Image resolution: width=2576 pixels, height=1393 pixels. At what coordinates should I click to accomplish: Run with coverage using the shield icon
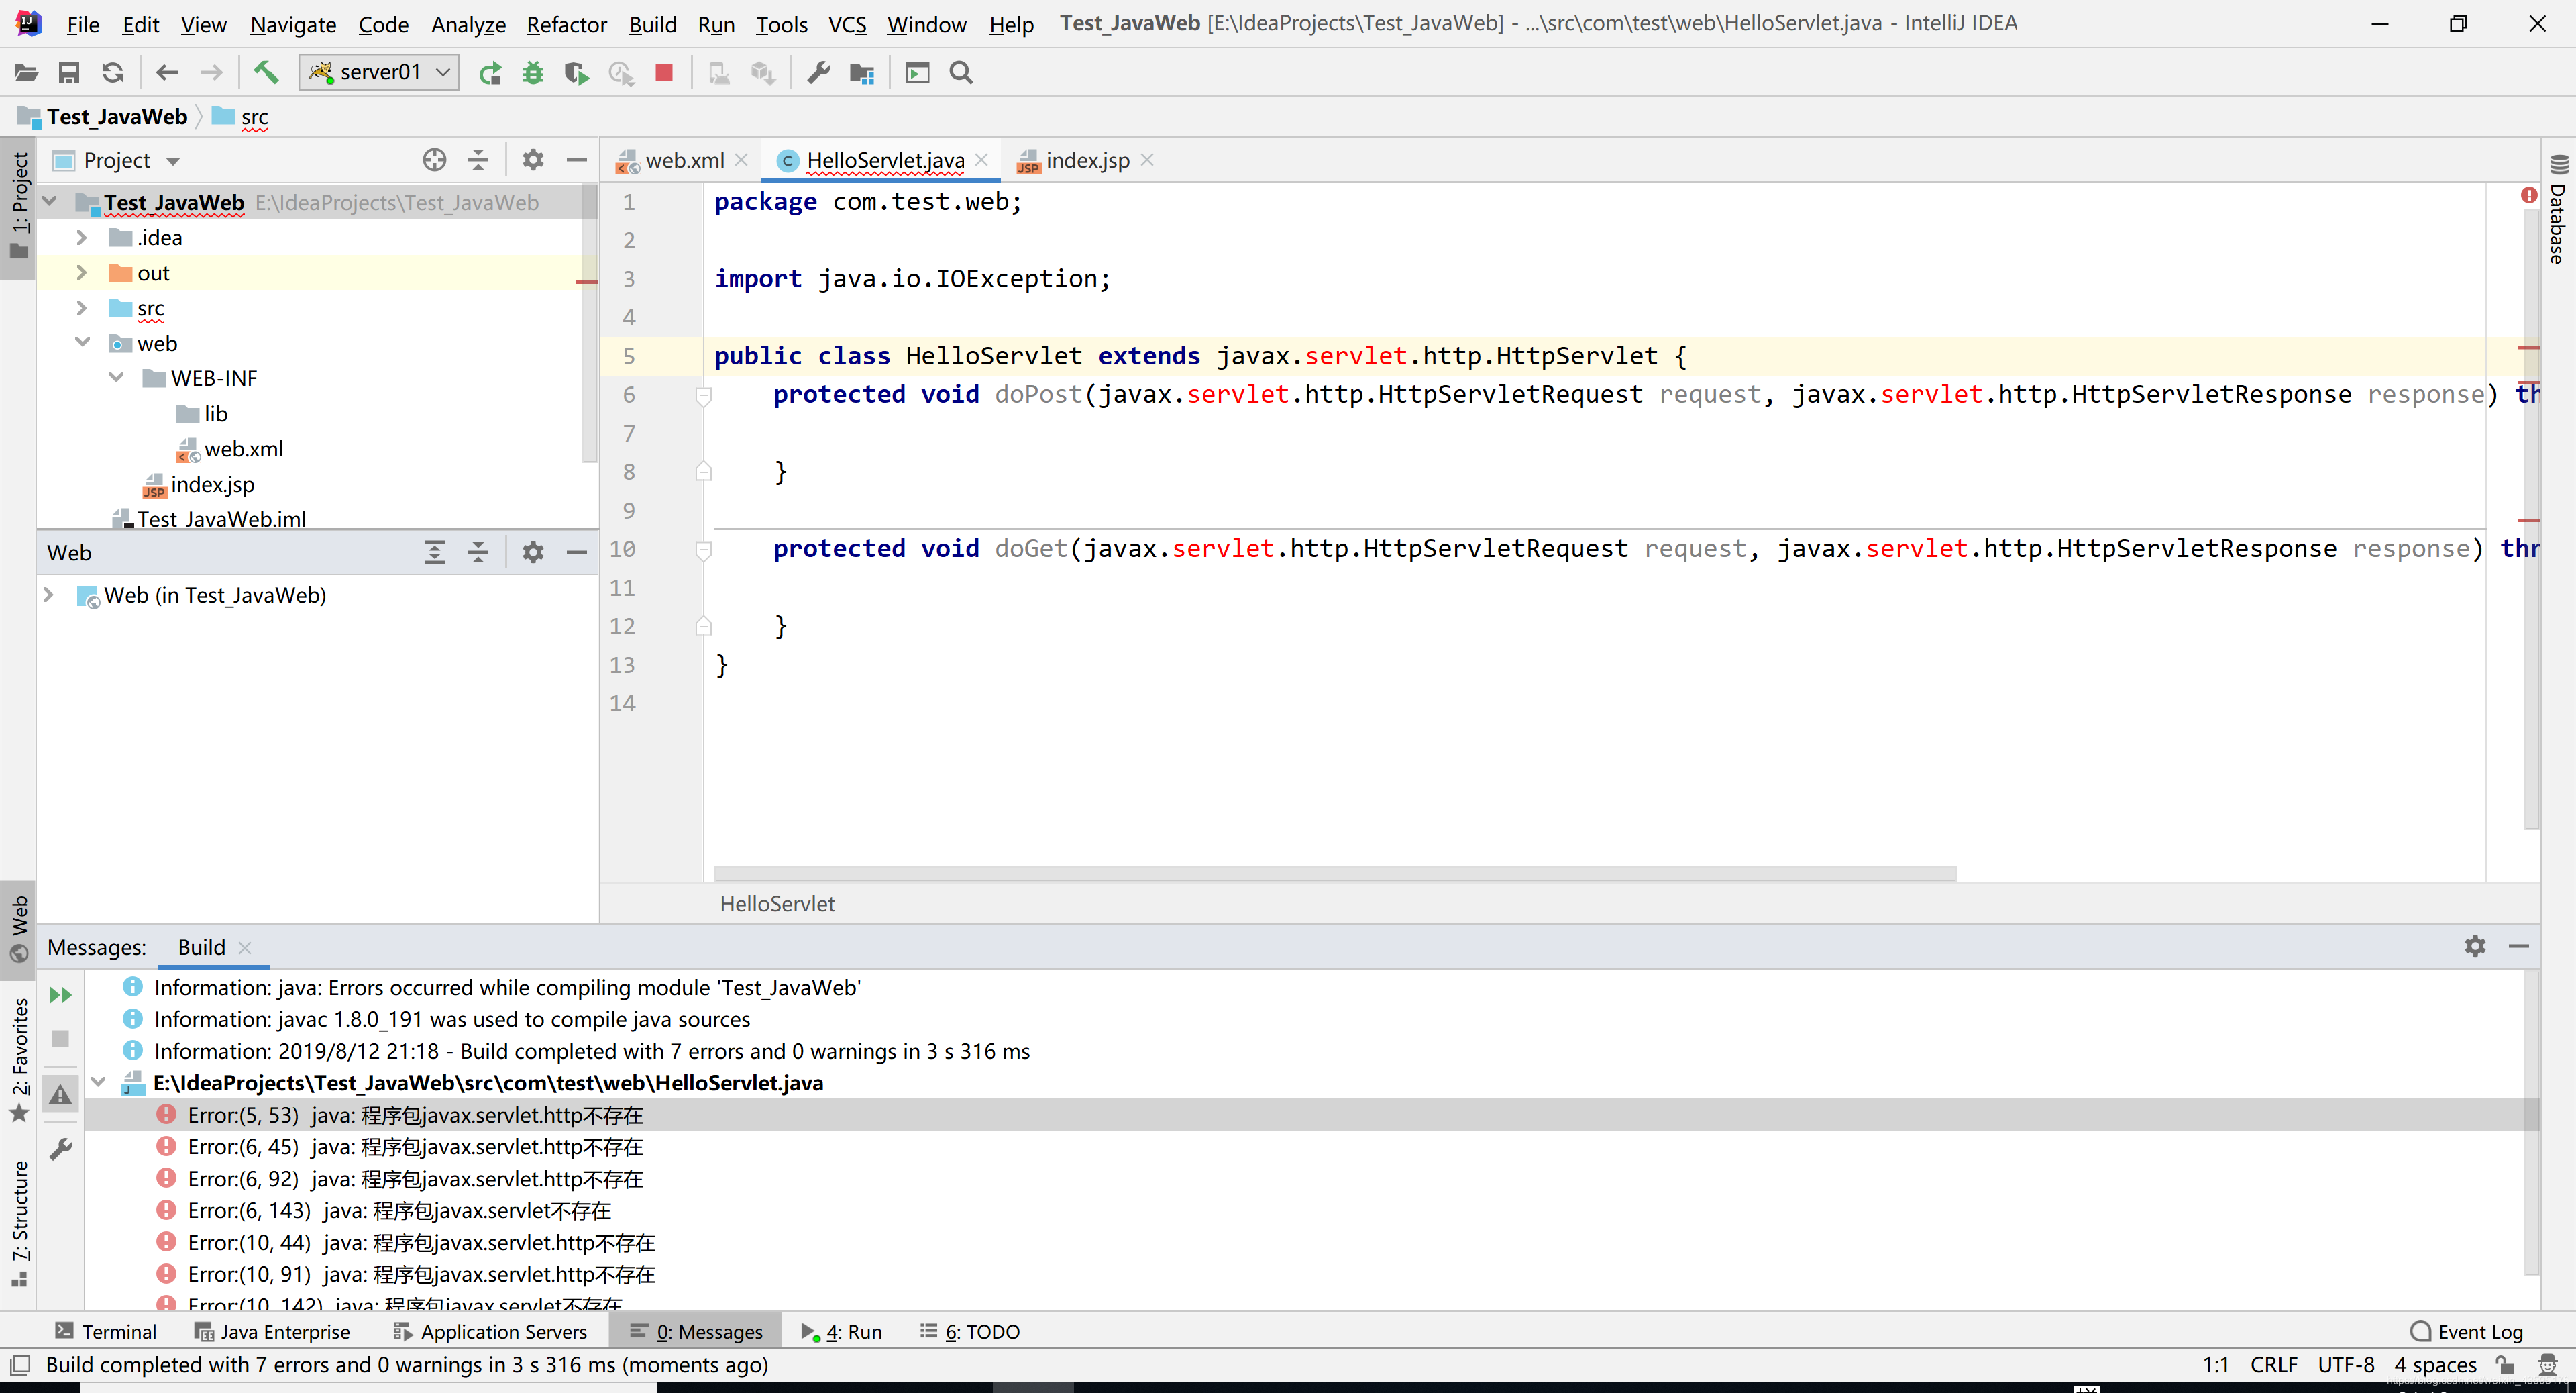coord(577,72)
